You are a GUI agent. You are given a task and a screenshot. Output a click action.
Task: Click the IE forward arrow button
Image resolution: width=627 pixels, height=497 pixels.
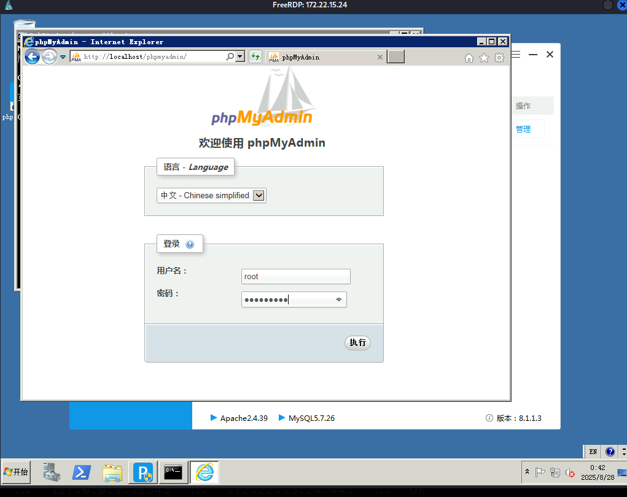(50, 56)
